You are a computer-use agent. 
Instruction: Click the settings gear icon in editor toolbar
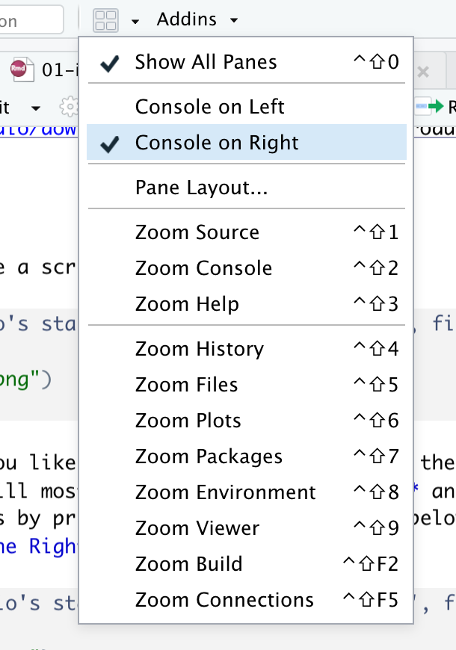[68, 107]
